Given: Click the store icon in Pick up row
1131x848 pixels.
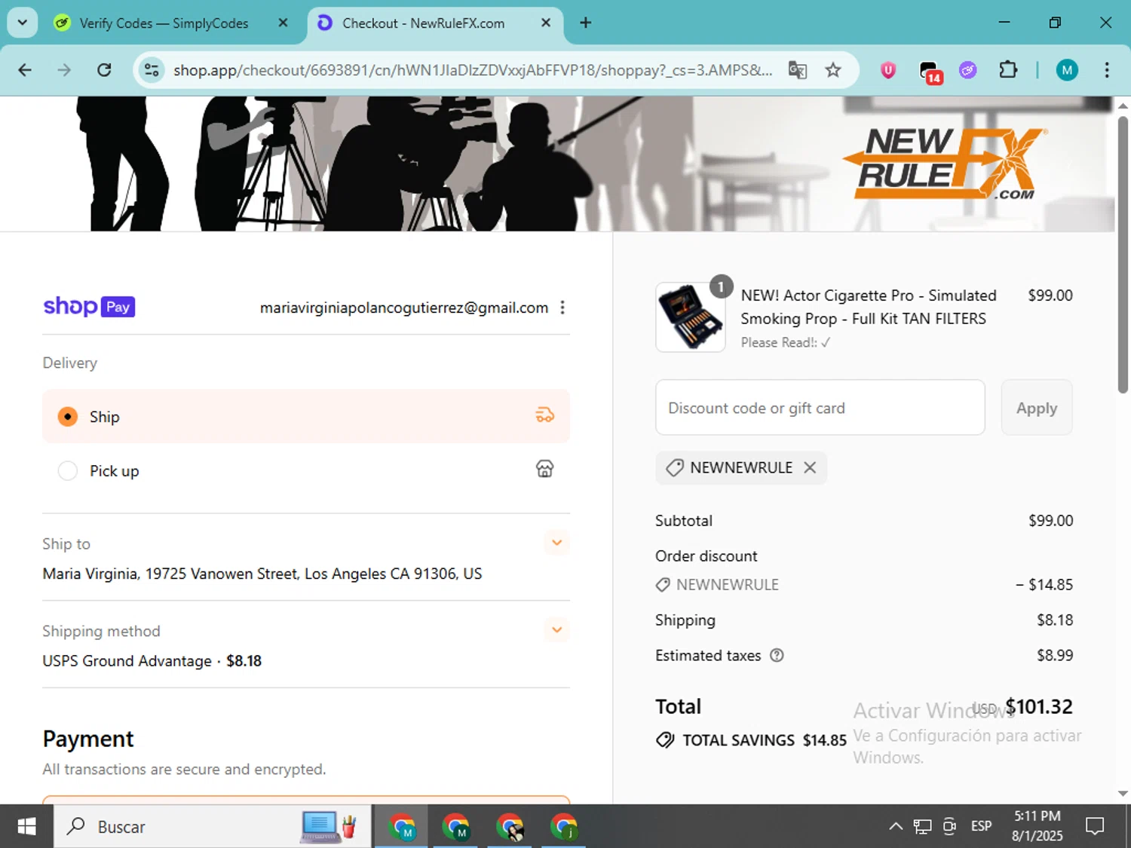Looking at the screenshot, I should 545,469.
